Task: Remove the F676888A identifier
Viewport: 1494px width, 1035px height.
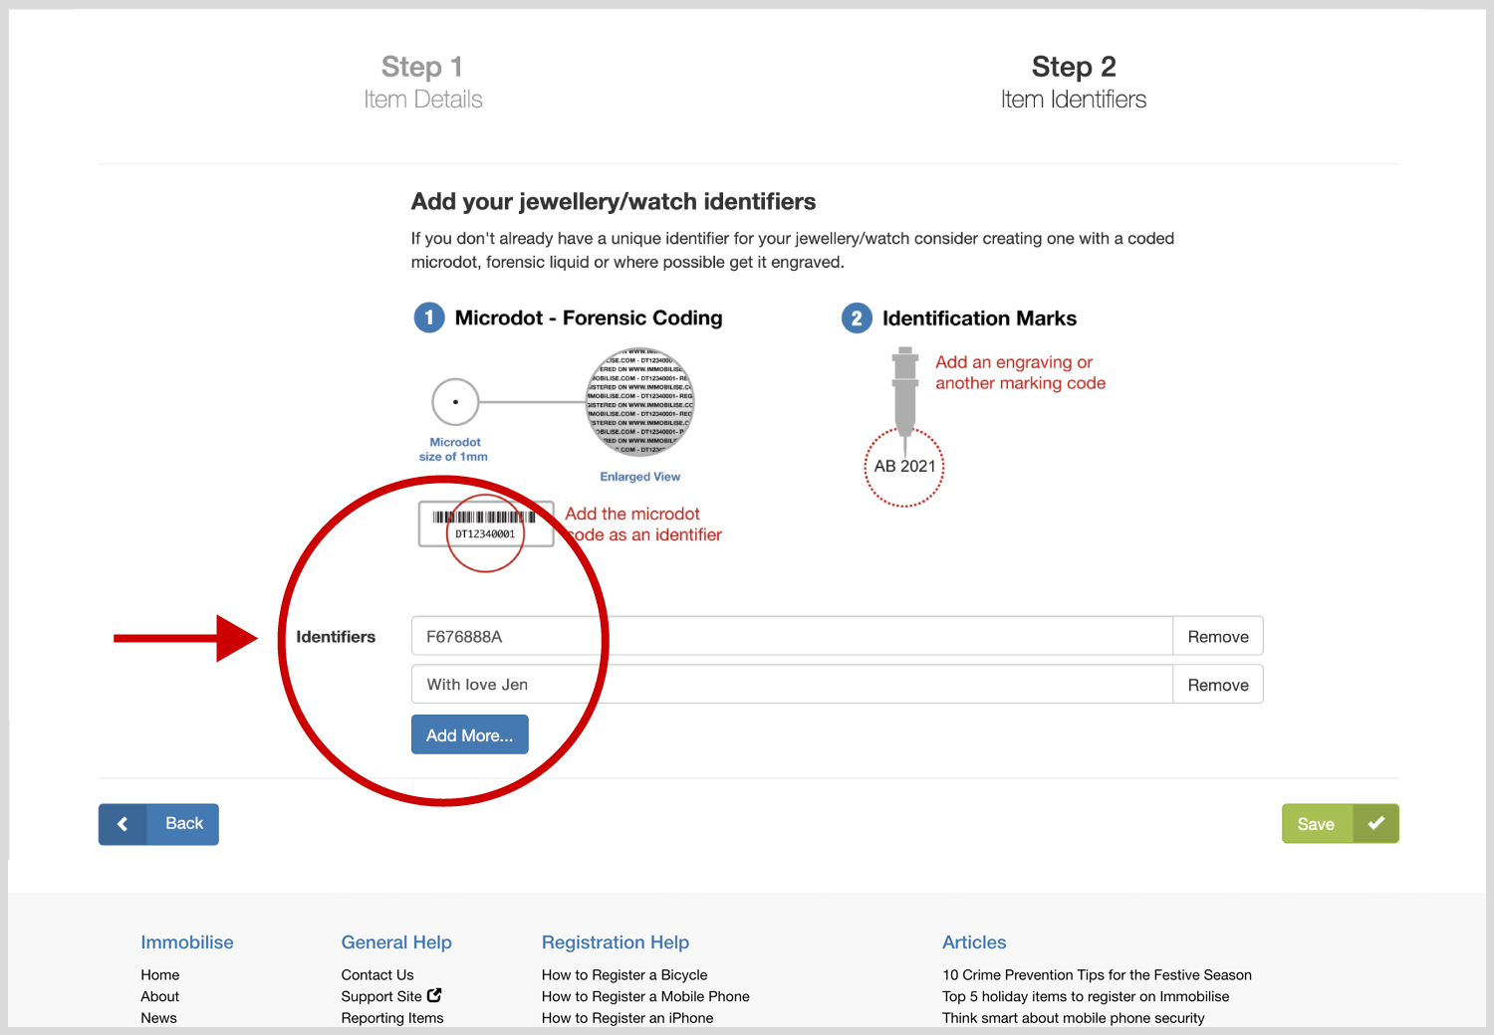Action: [x=1217, y=637]
